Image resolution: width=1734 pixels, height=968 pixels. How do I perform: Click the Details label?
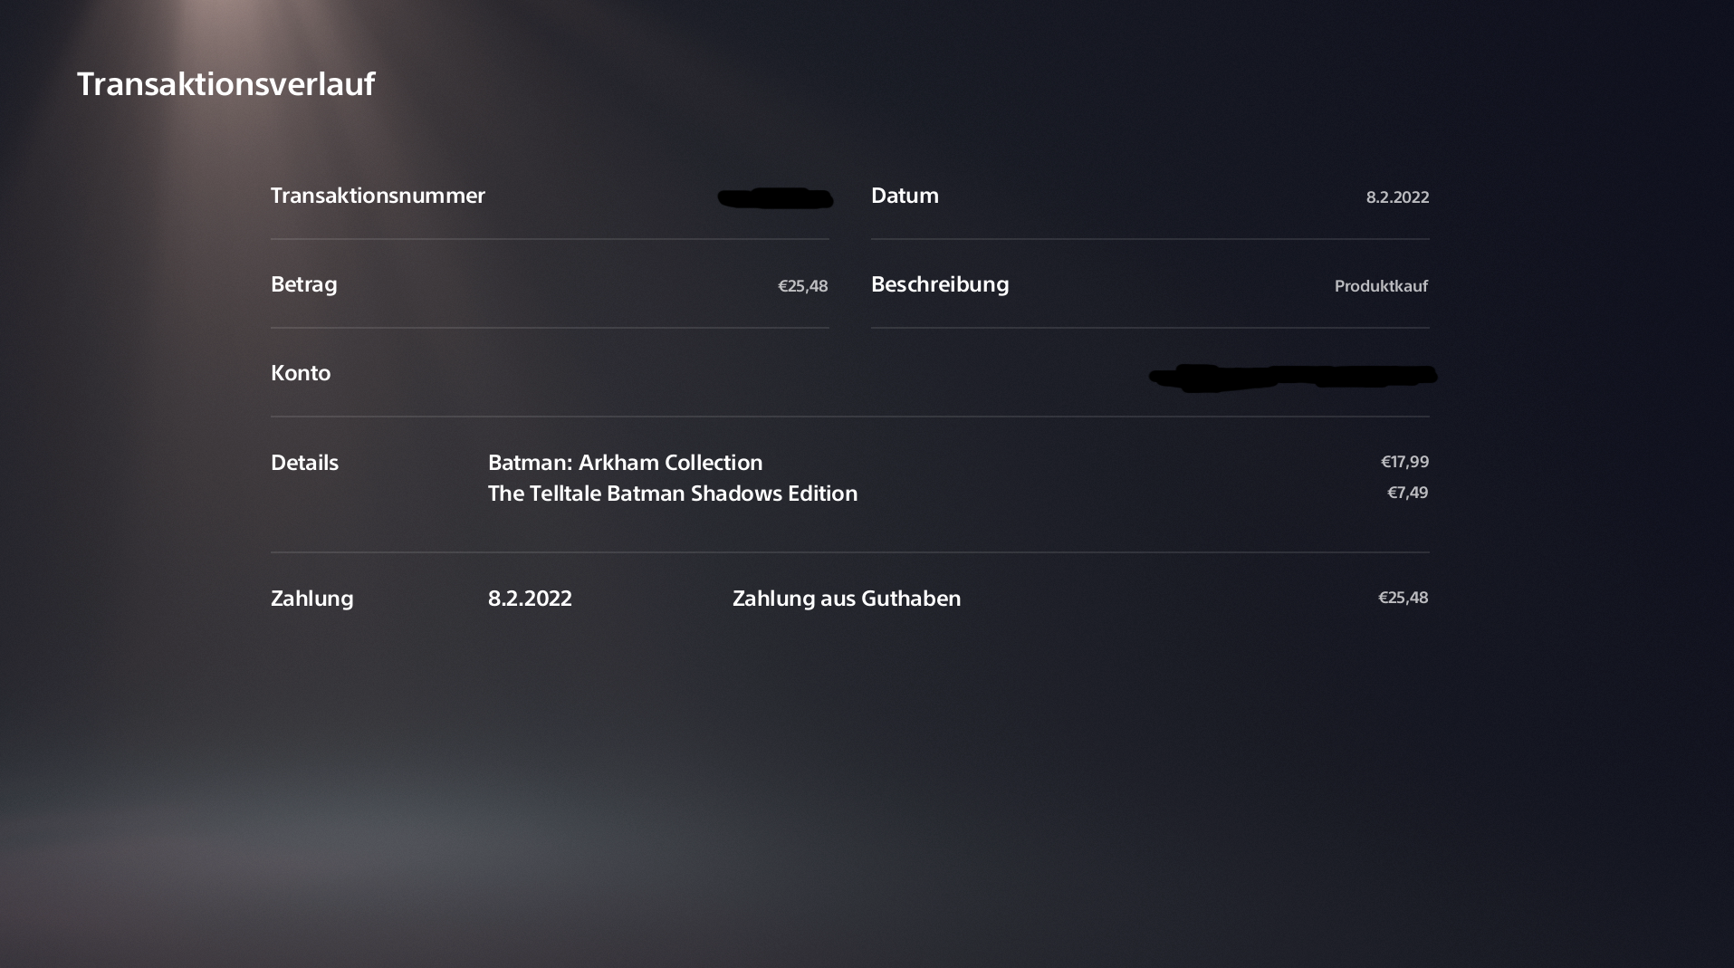pos(304,463)
